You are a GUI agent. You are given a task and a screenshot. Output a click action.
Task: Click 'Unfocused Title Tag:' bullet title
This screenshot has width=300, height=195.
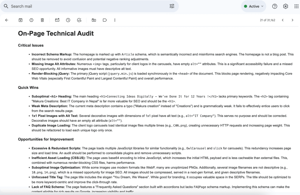pos(47,177)
